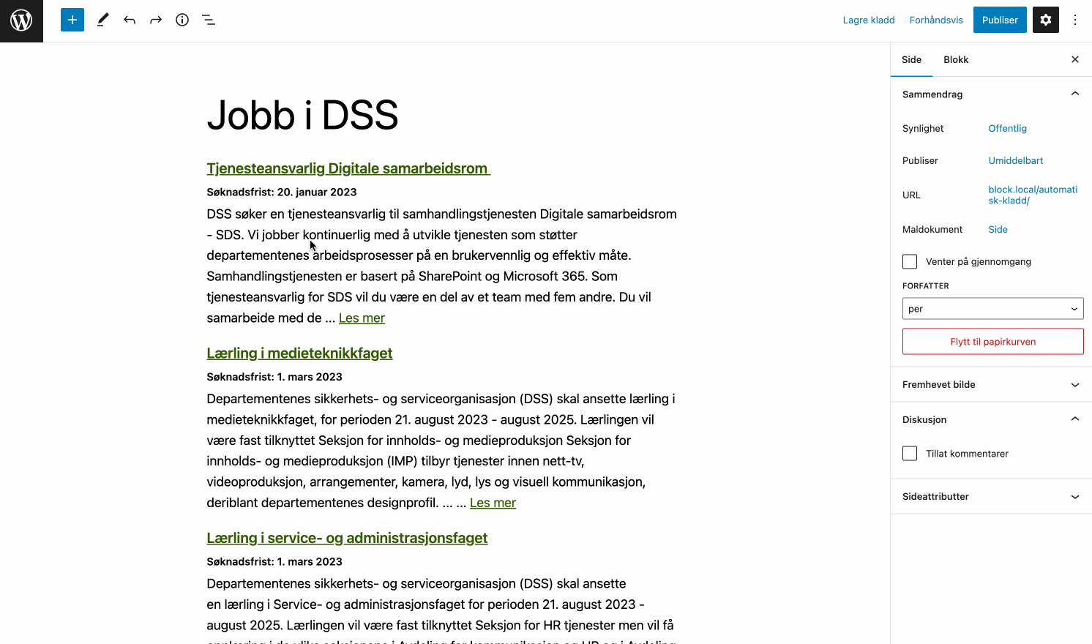Collapse the Diskusjon panel

991,419
